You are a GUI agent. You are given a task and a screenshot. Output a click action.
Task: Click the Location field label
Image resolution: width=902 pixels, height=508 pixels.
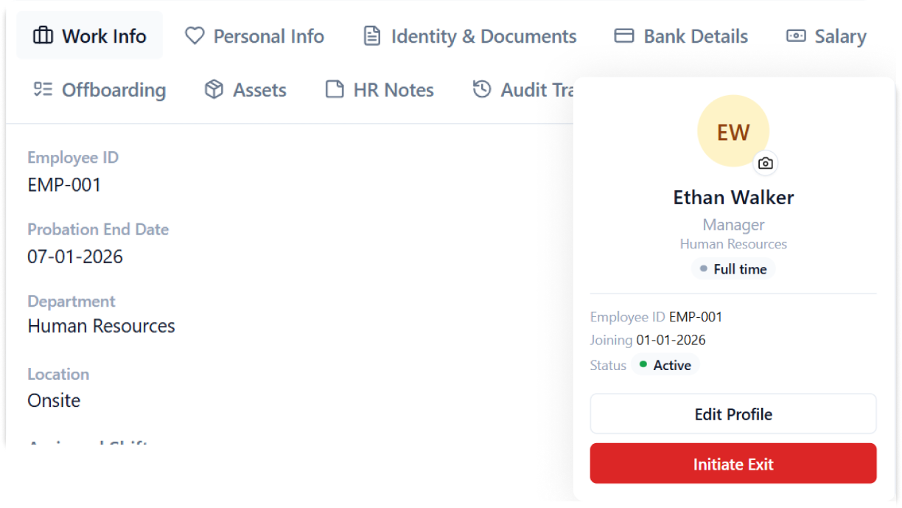click(x=58, y=374)
